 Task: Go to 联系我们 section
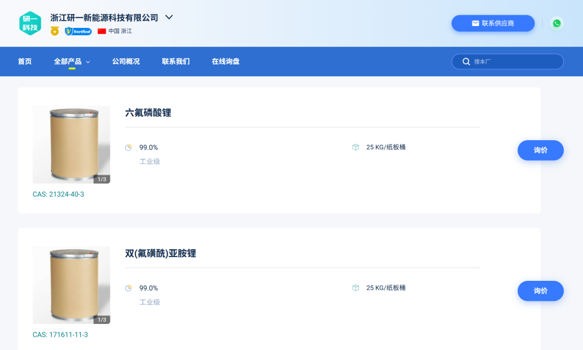(176, 61)
